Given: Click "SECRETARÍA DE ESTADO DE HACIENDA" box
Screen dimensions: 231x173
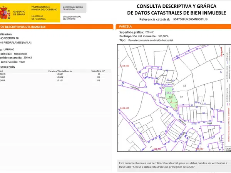Looking at the screenshot, I should click(73, 8).
